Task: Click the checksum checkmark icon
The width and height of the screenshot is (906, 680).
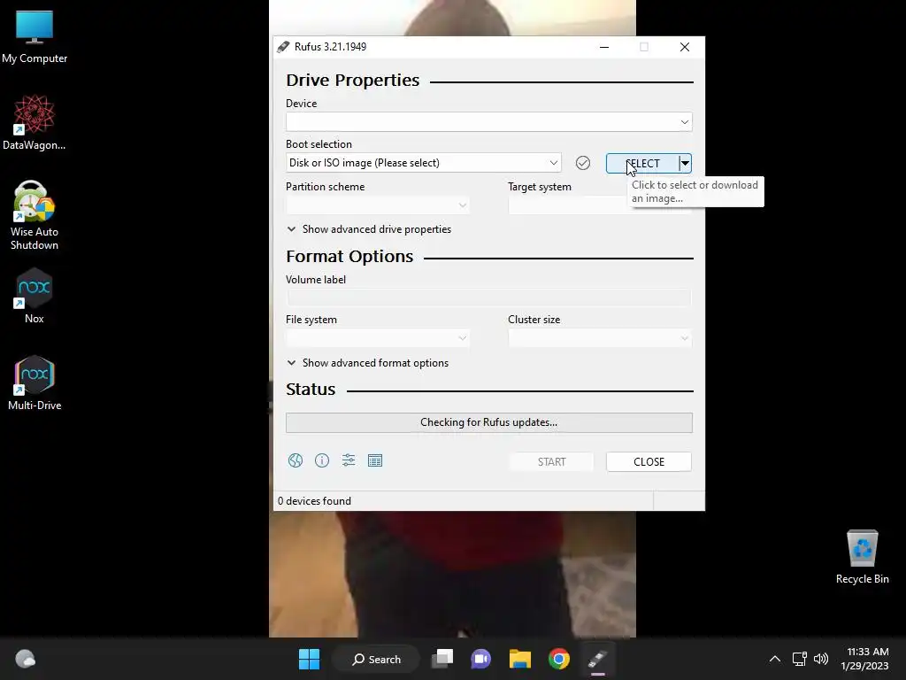Action: (x=583, y=163)
